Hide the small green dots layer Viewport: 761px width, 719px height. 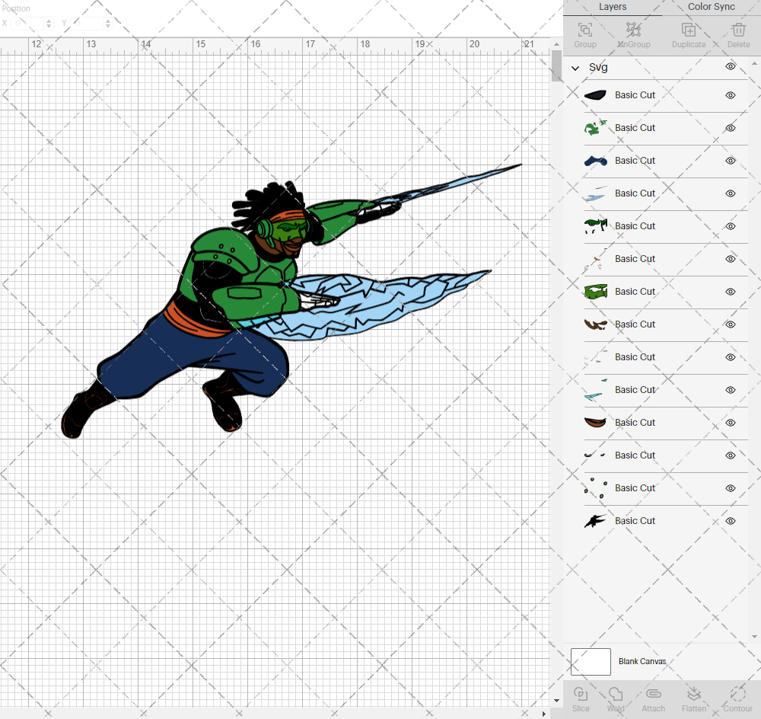(x=730, y=488)
